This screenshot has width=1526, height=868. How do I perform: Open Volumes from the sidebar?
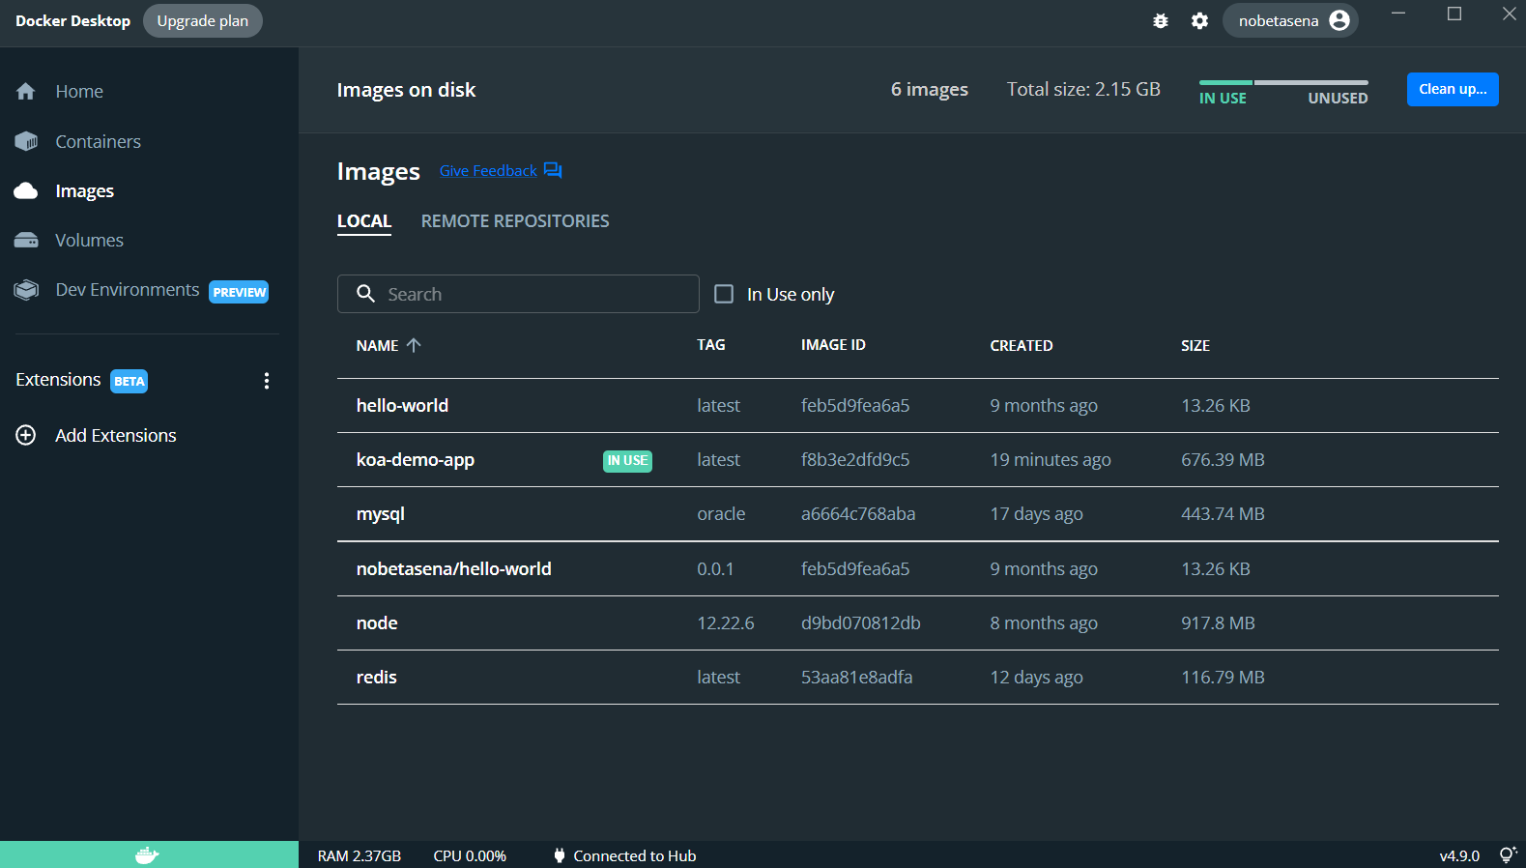click(x=89, y=241)
